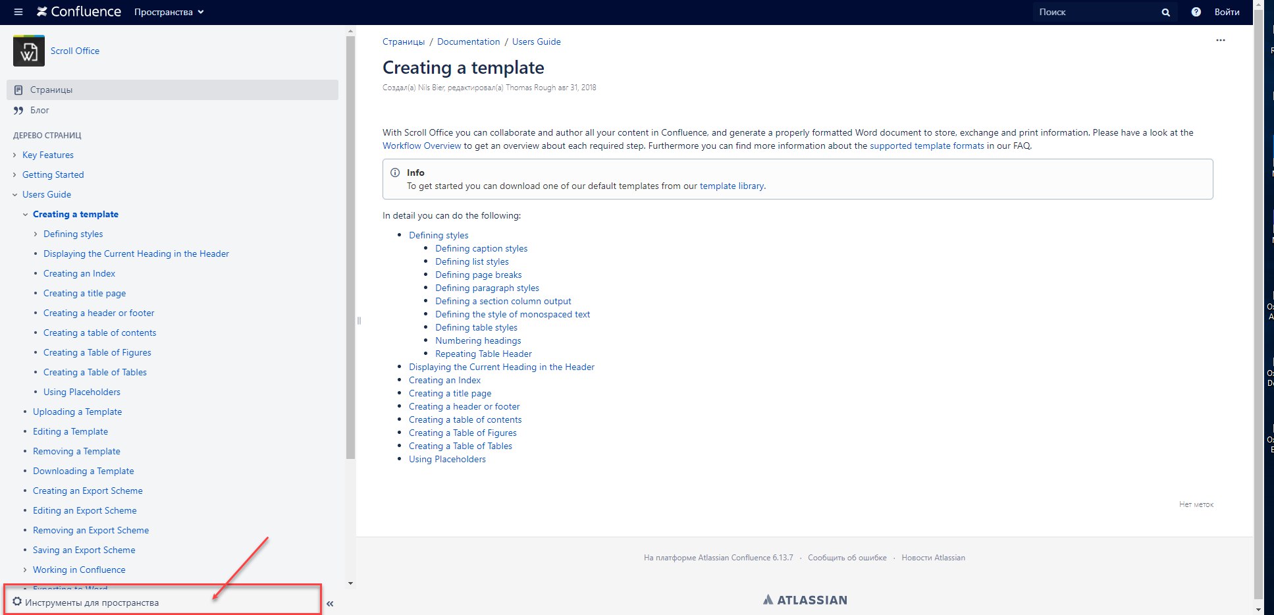Open the page actions ellipsis menu
The width and height of the screenshot is (1274, 615).
click(x=1220, y=40)
